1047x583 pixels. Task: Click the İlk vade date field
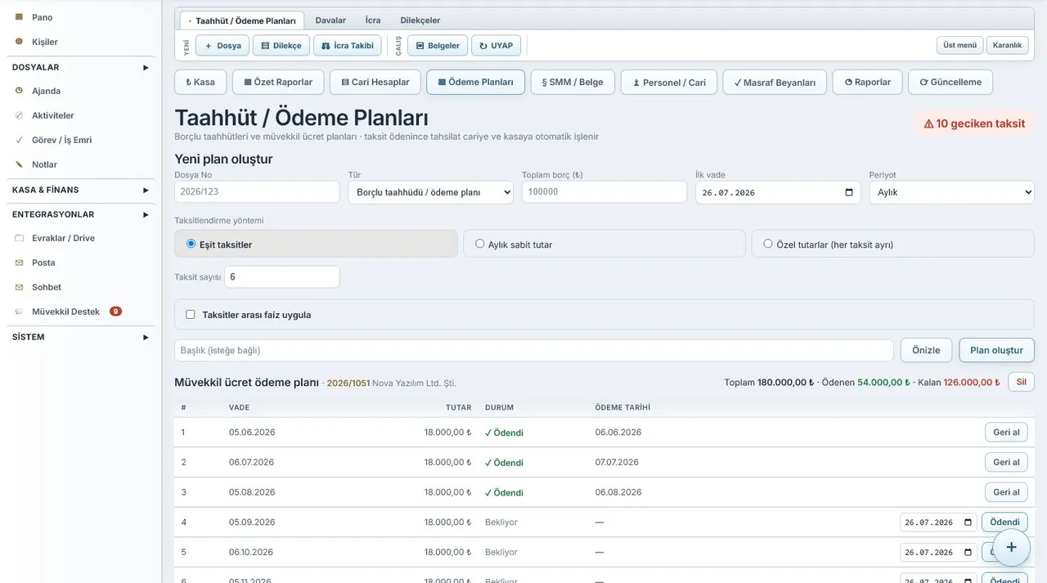(778, 192)
